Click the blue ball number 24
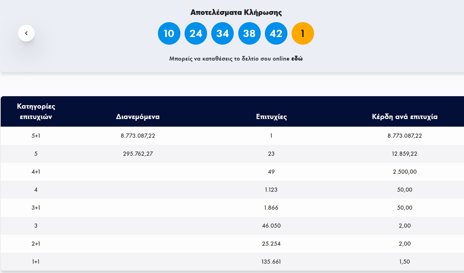 [x=196, y=34]
